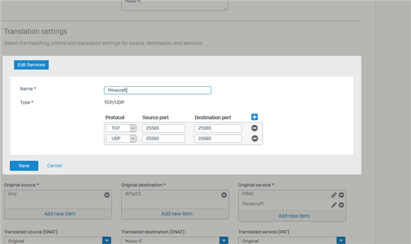Add a new port row with plus icon
This screenshot has width=411, height=244.
(254, 117)
